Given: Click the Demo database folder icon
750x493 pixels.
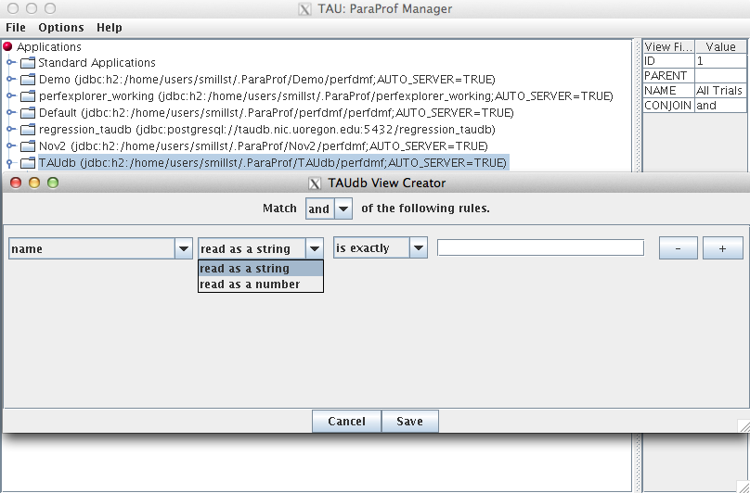Looking at the screenshot, I should click(x=27, y=80).
